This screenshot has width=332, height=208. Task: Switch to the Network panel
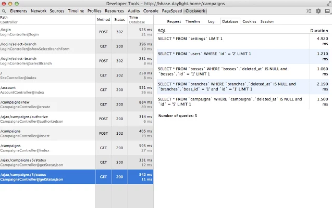pos(39,11)
